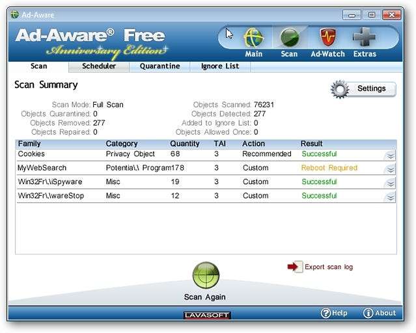Image resolution: width=416 pixels, height=333 pixels.
Task: Click the Main navigation label
Action: 254,54
